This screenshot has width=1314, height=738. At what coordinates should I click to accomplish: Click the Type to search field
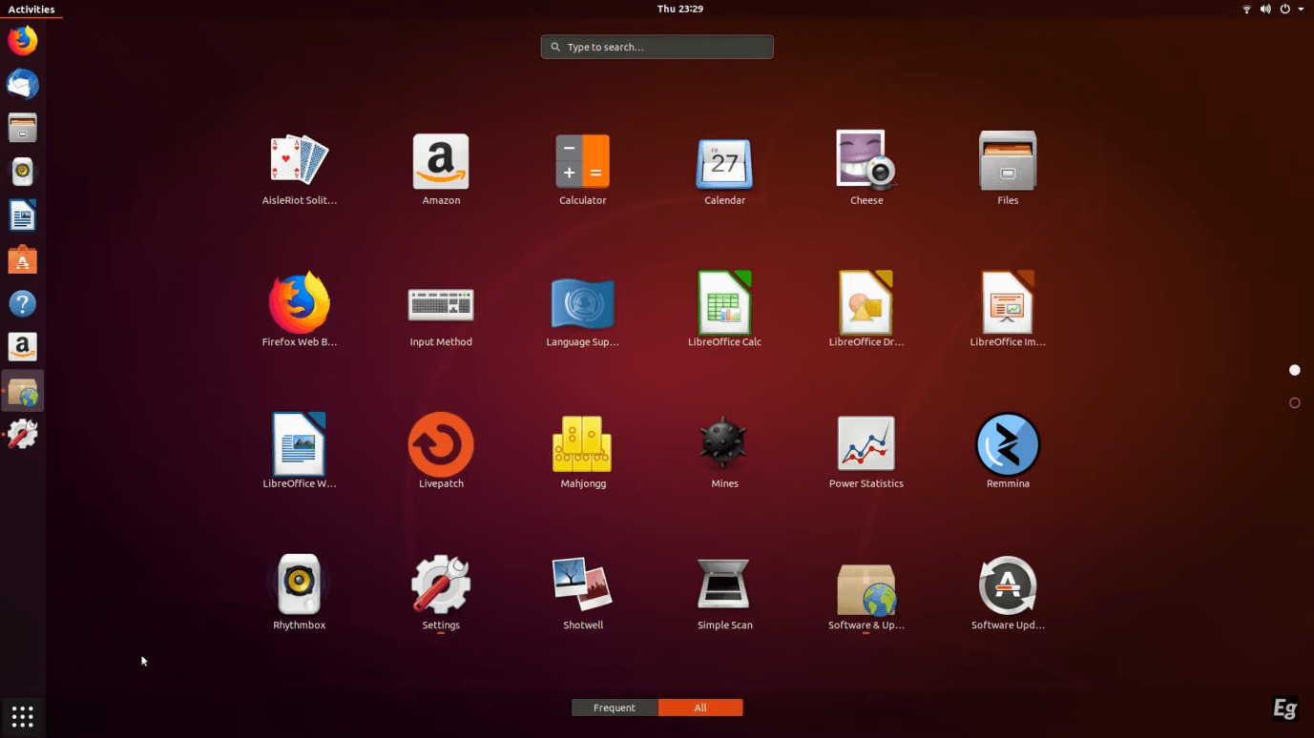[657, 47]
